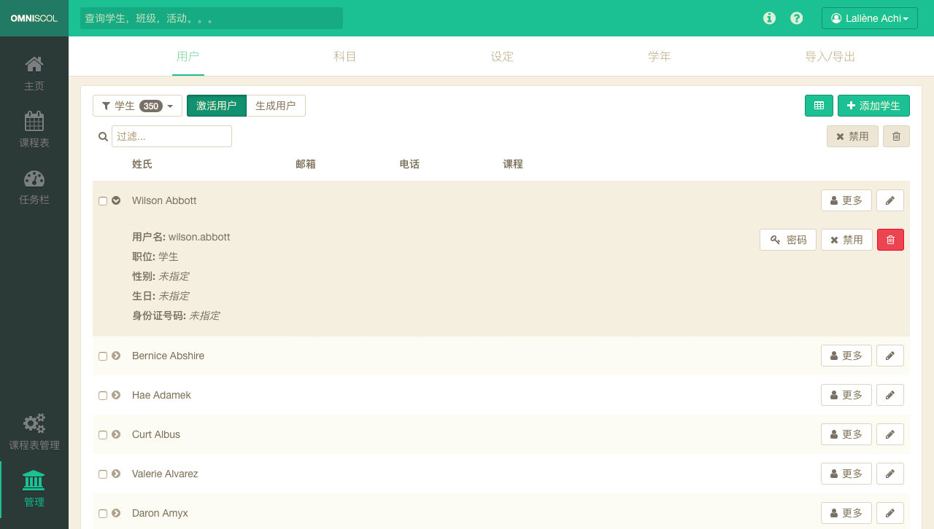Click pencil edit icon for Hae Adamek
The height and width of the screenshot is (529, 934).
889,395
